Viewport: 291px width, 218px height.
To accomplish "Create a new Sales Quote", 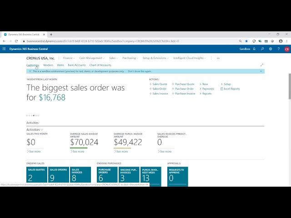I will [158, 84].
